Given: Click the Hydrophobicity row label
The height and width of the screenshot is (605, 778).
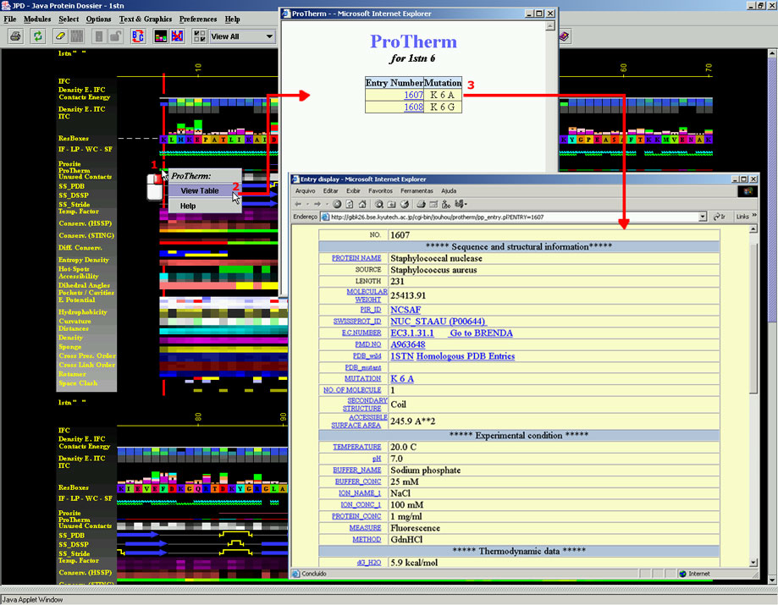Looking at the screenshot, I should 82,312.
